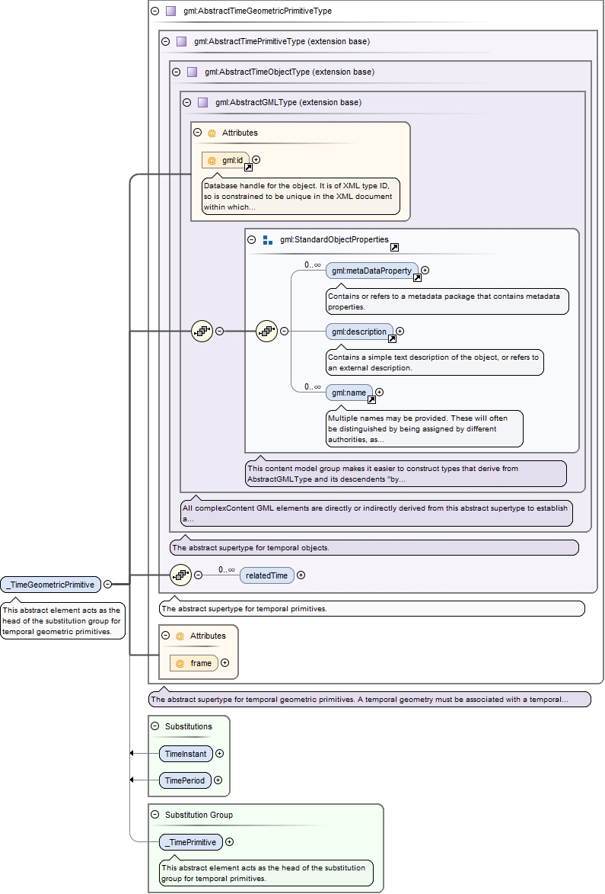Expand the gml:id attribute plus button
The width and height of the screenshot is (605, 894).
pos(256,159)
